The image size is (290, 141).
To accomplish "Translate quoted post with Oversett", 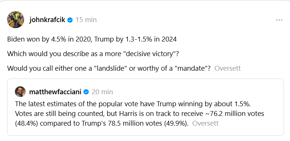I will pos(205,123).
